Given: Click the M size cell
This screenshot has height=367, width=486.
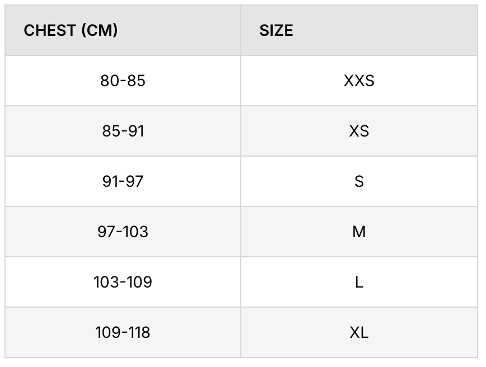Looking at the screenshot, I should (x=359, y=232).
